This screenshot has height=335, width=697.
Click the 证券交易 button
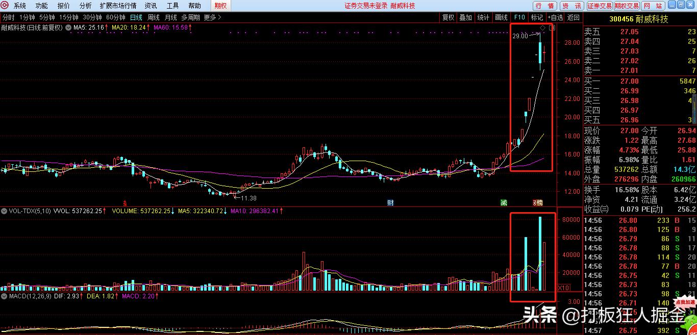(x=599, y=6)
